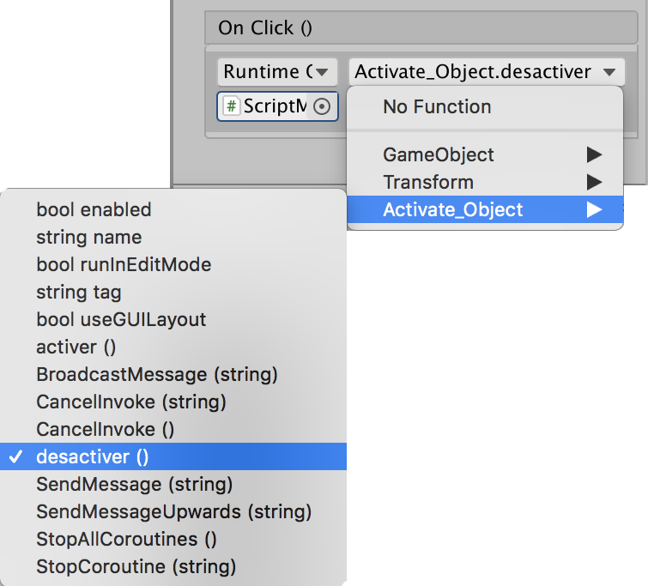Open the Runtime Only dropdown
This screenshot has height=586, width=648.
click(x=277, y=72)
